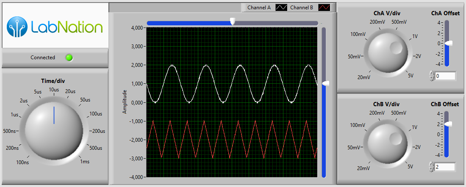The width and height of the screenshot is (466, 187).
Task: Click the Channel A waveform legend icon
Action: [x=281, y=8]
